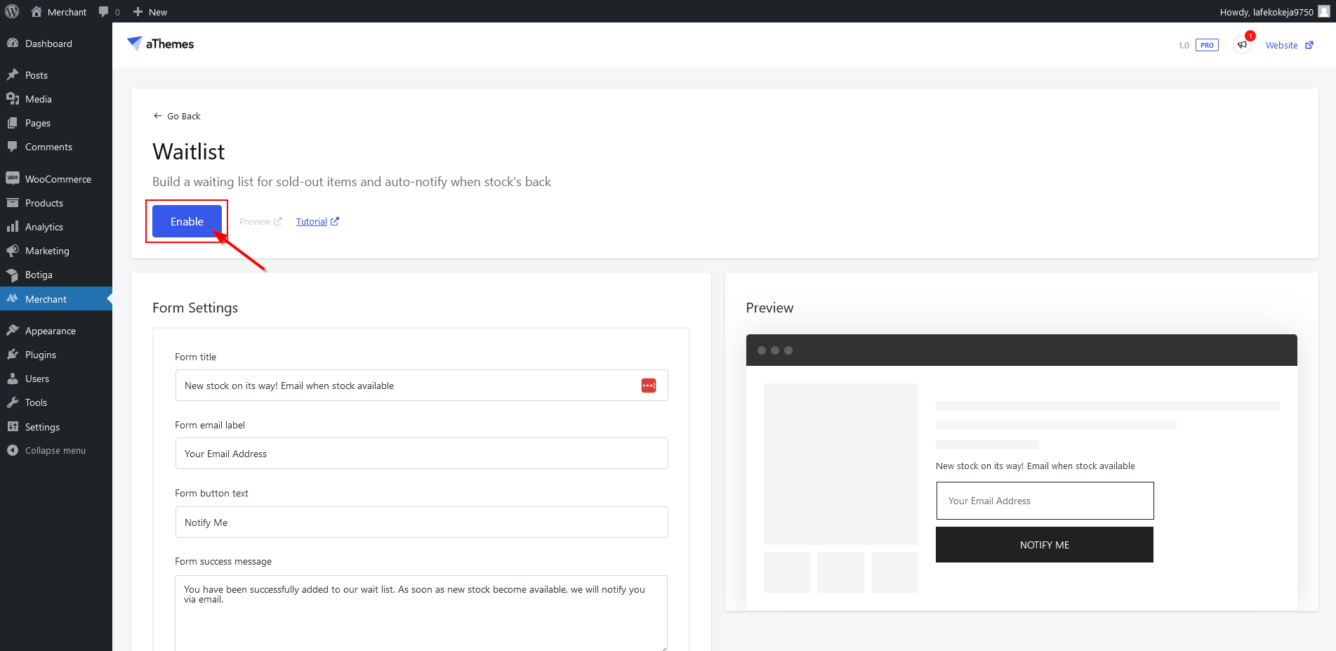Open the Website link
1336x651 pixels.
click(x=1289, y=45)
